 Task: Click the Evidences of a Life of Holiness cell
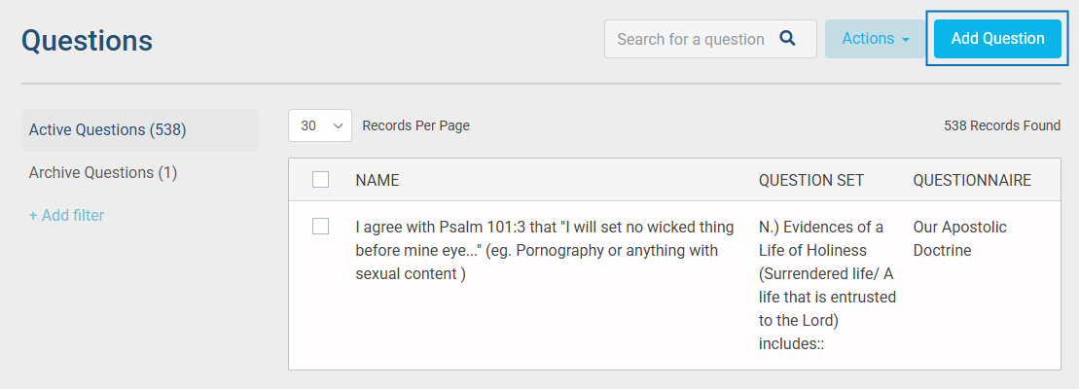coord(827,285)
